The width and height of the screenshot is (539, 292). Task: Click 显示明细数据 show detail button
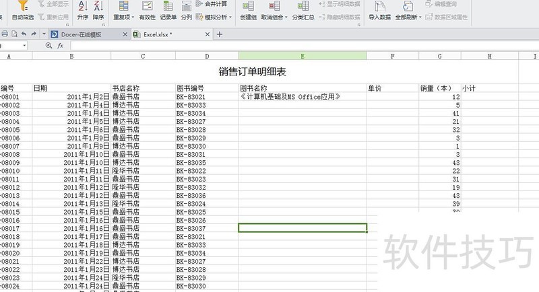340,4
